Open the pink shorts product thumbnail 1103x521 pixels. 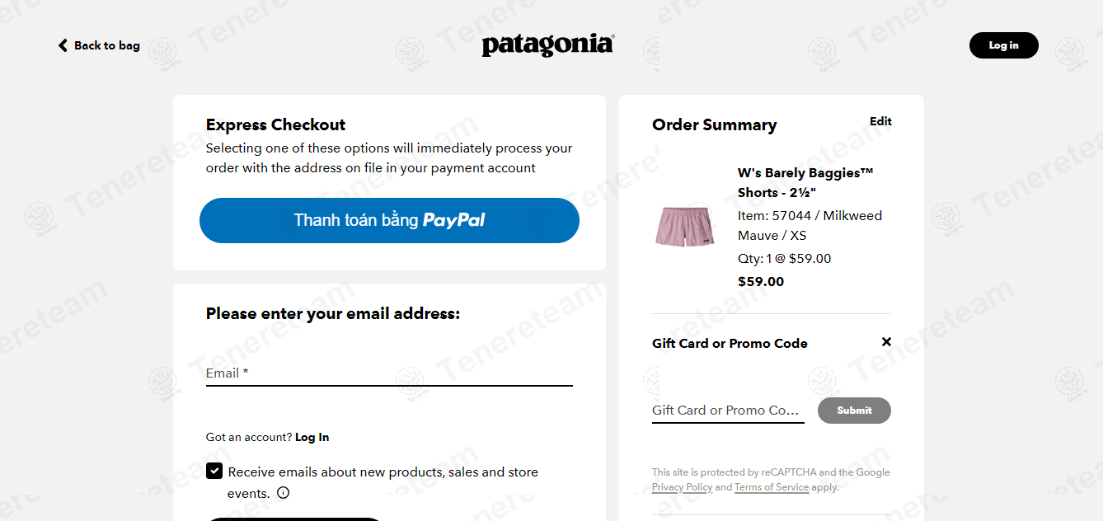pyautogui.click(x=684, y=226)
